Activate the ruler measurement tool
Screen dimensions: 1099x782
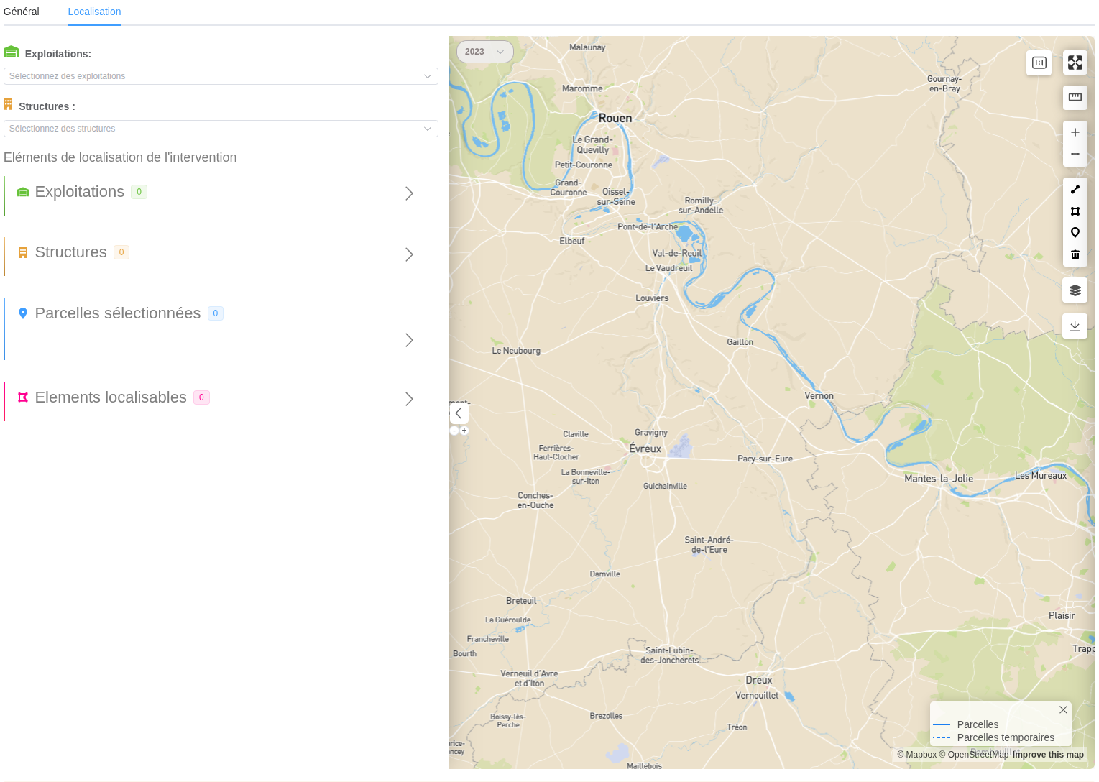(x=1075, y=97)
